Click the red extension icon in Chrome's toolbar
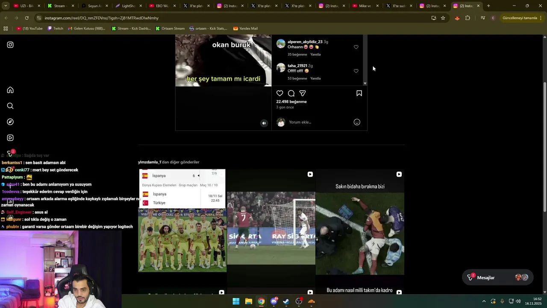 pos(457,18)
